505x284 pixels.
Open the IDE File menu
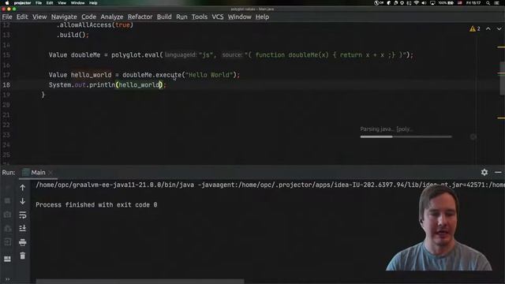7,17
